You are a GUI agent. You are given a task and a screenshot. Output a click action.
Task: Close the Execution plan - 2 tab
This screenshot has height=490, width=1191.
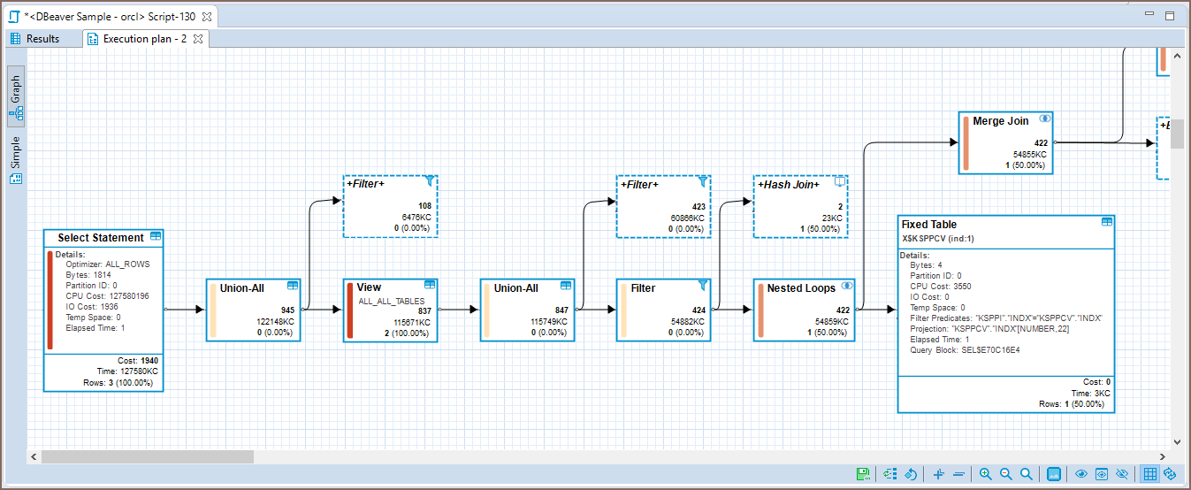198,39
